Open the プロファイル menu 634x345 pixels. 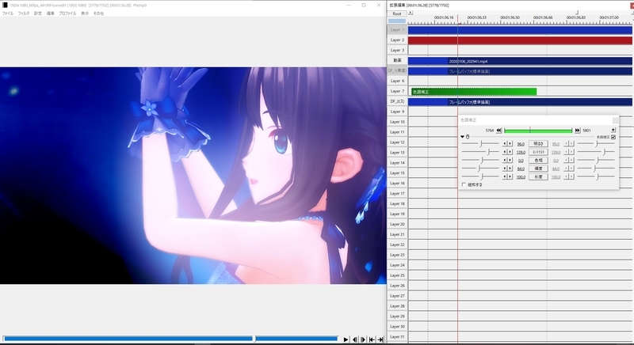pyautogui.click(x=67, y=13)
